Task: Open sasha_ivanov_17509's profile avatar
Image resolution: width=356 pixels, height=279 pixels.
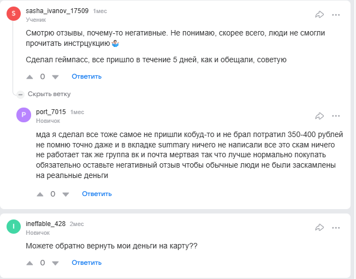Action: pos(14,14)
